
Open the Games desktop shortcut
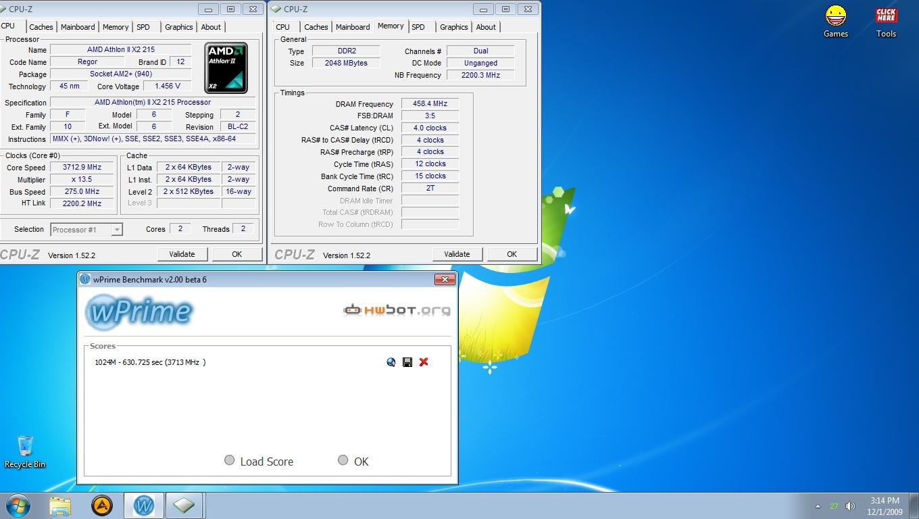click(x=836, y=22)
